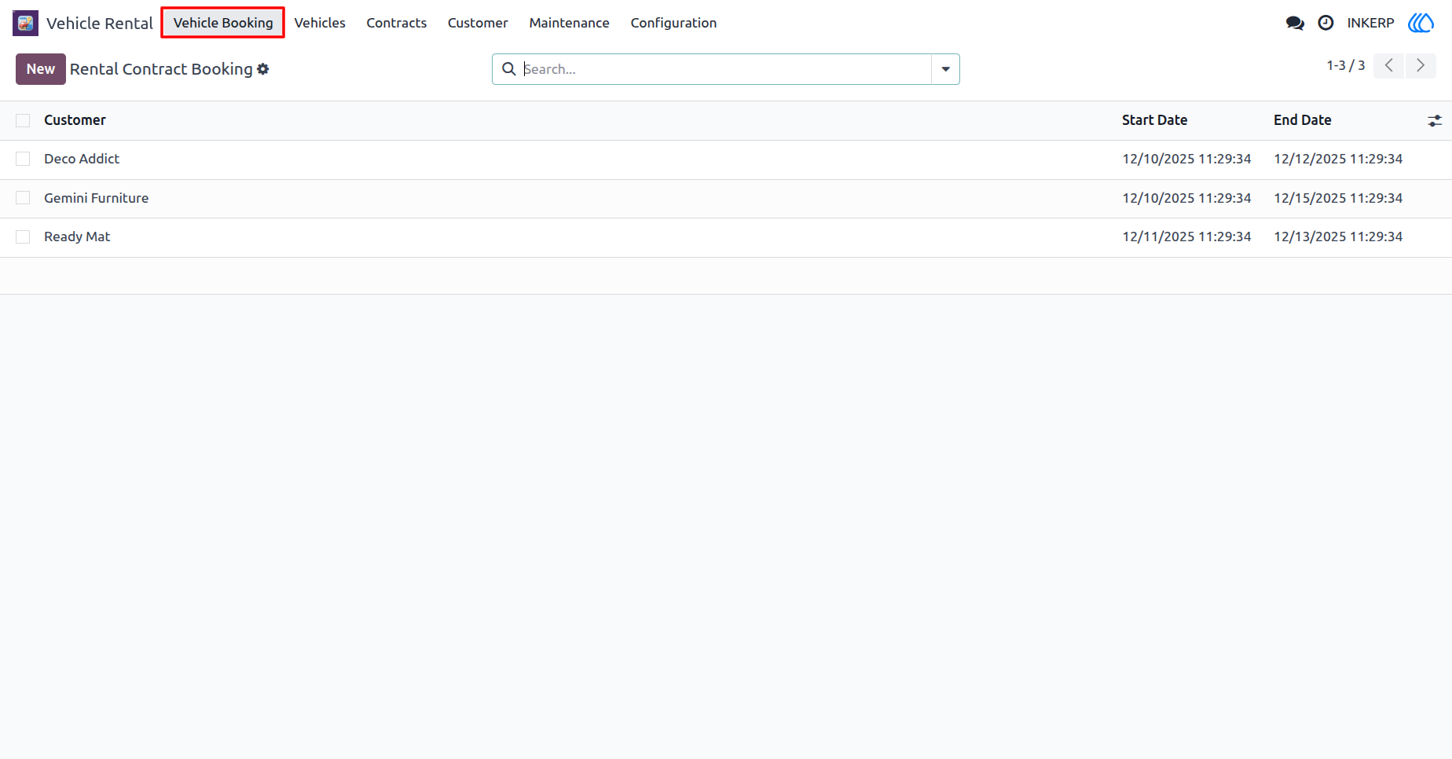Open optional columns adjust icon

tap(1435, 121)
